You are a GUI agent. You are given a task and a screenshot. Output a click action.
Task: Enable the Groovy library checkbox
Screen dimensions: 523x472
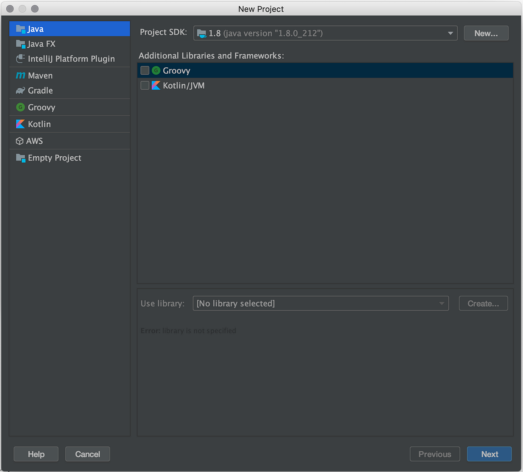coord(145,70)
